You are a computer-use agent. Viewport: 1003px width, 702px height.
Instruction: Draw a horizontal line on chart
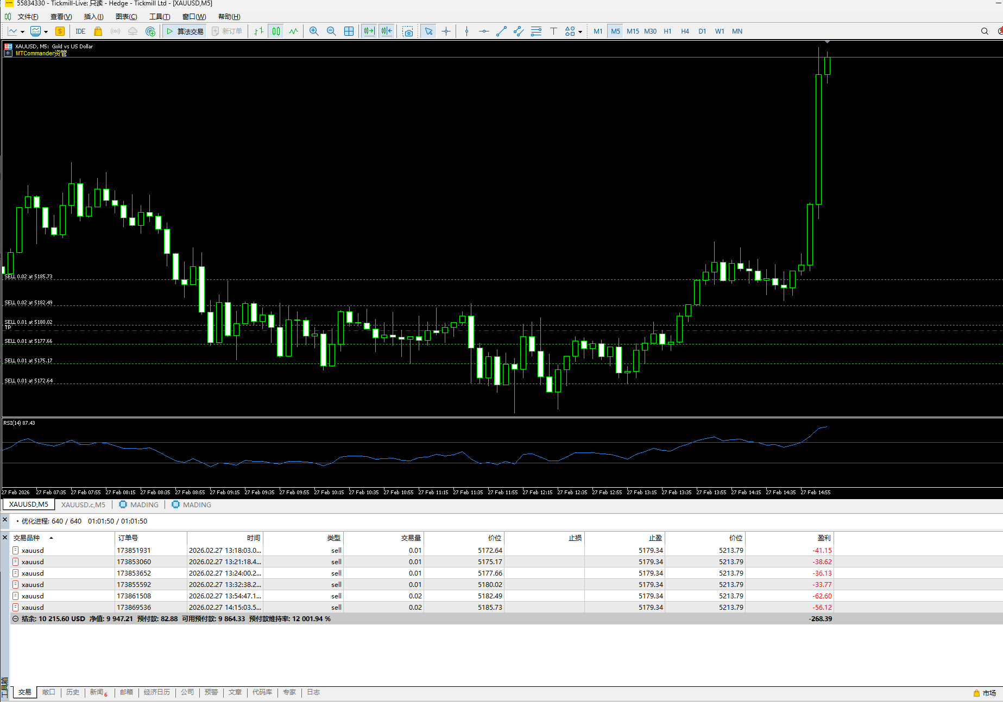[484, 31]
